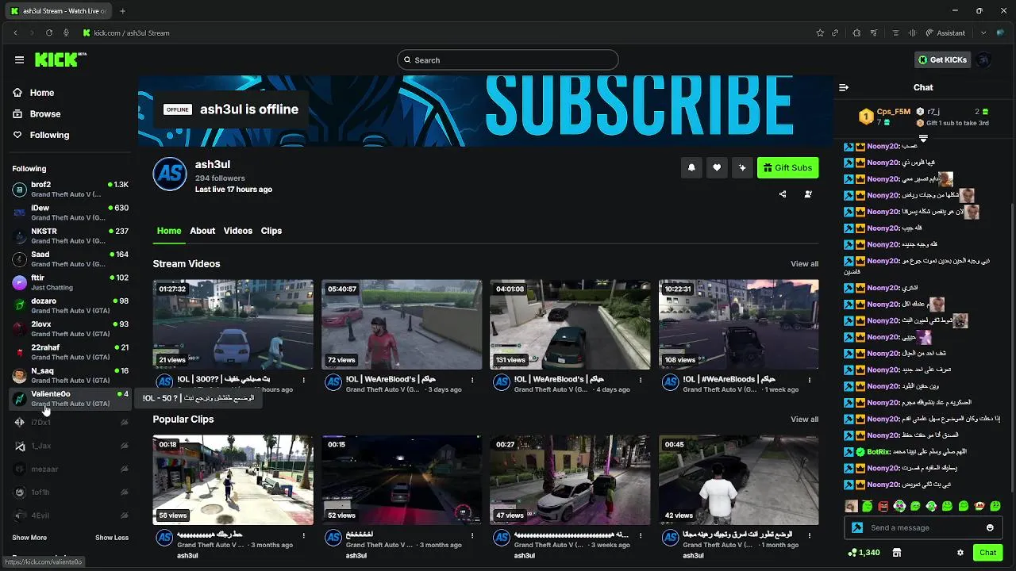Click BotRix username in chat
1016x571 pixels.
pos(879,451)
